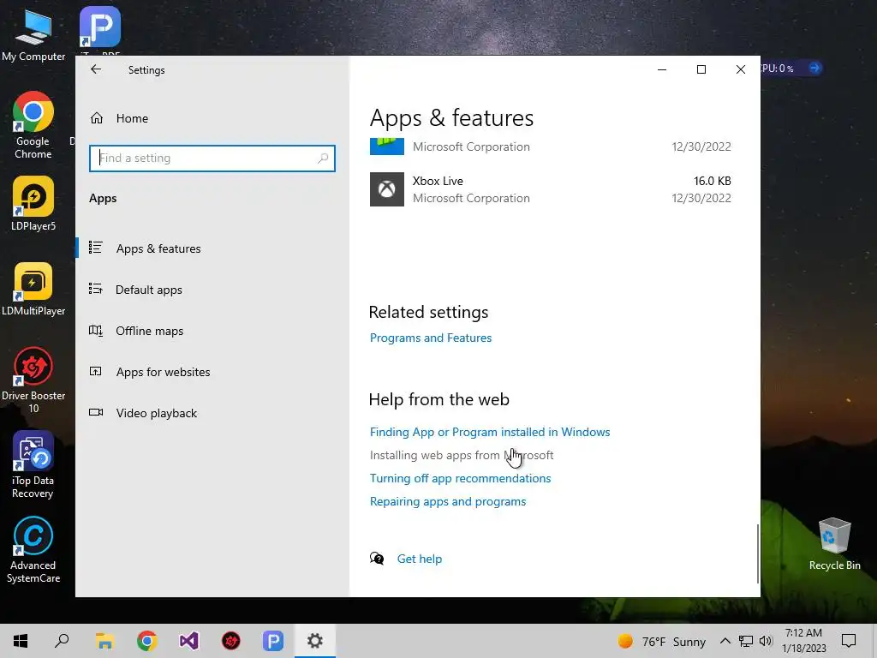Viewport: 877px width, 658px height.
Task: Open Visual Studio from taskbar
Action: click(189, 641)
